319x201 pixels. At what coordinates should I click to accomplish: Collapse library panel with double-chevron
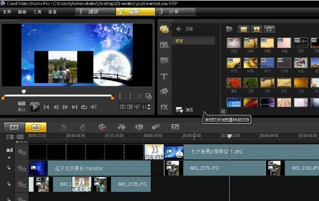[x=223, y=111]
